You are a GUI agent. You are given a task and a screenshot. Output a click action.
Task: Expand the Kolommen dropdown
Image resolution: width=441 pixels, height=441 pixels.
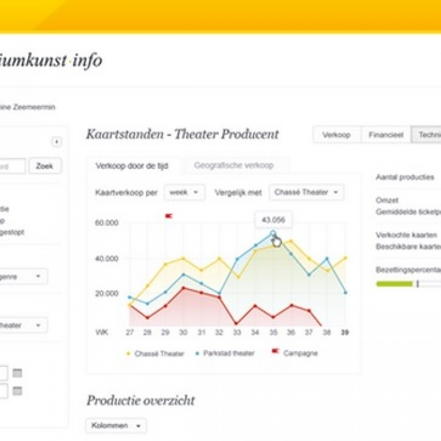[x=116, y=426]
